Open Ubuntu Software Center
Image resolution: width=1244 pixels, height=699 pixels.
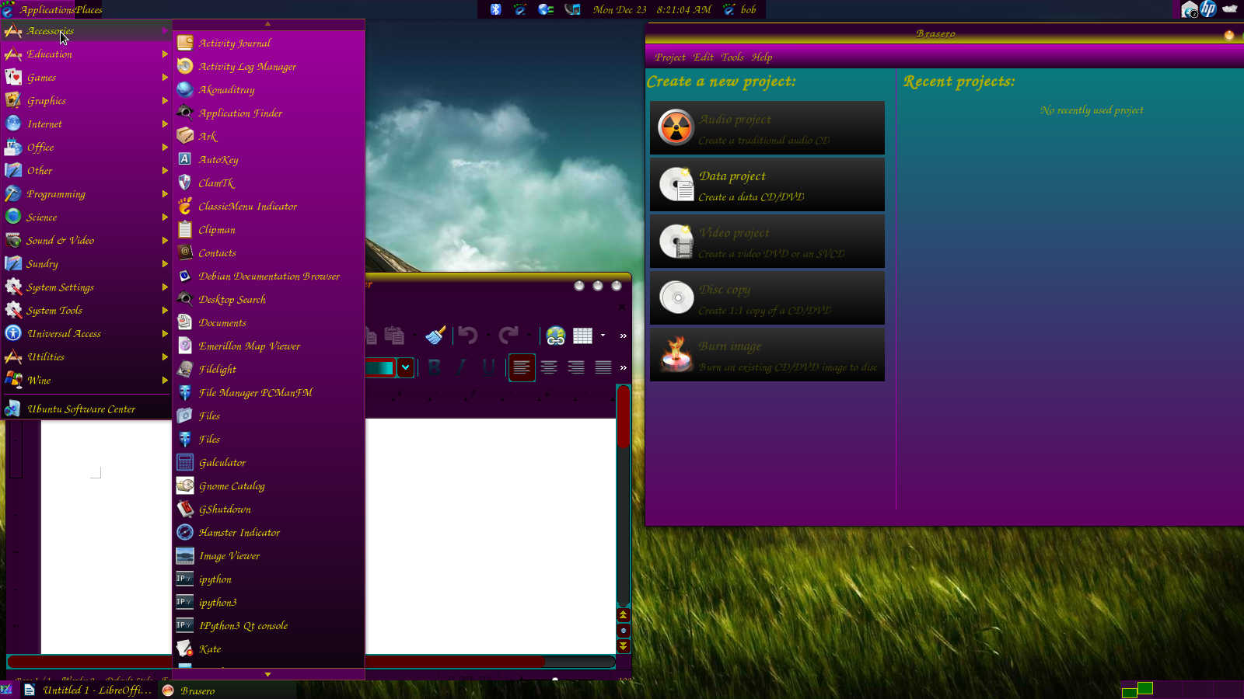coord(86,409)
